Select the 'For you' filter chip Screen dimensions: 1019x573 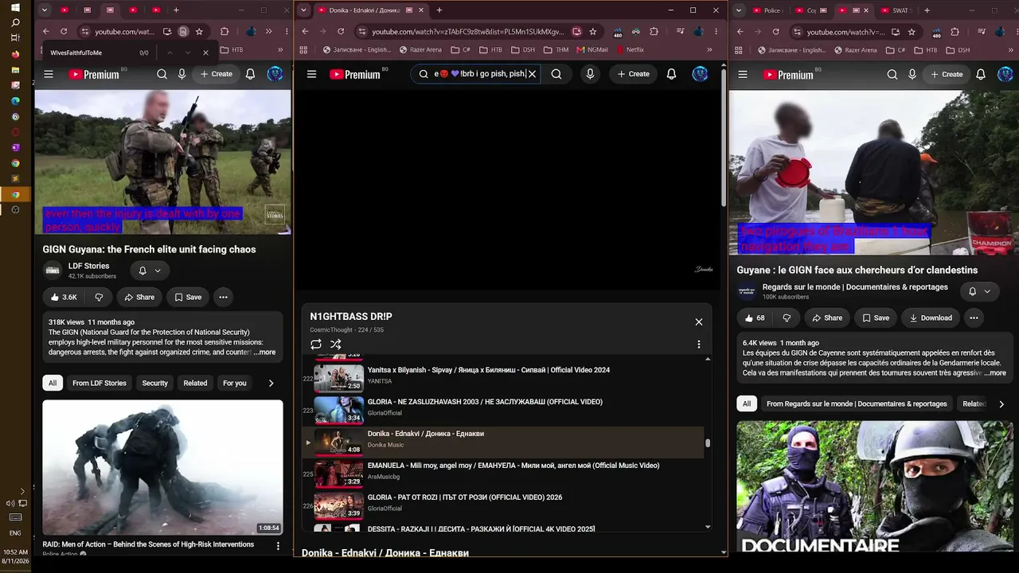pyautogui.click(x=234, y=383)
